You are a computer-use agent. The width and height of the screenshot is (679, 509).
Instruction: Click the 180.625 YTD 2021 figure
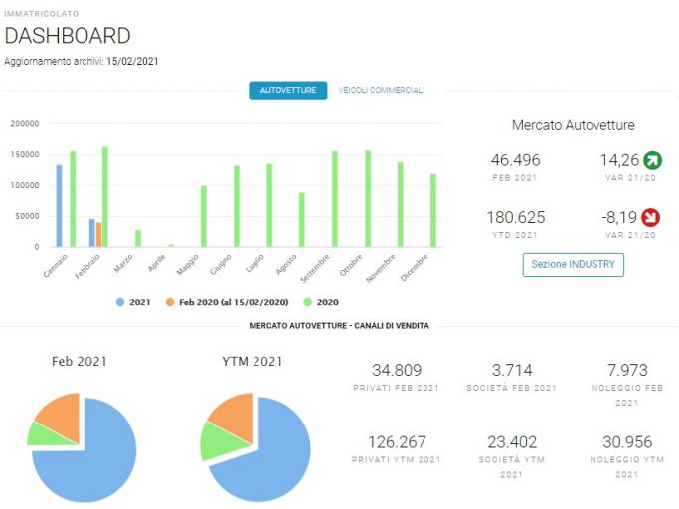(x=515, y=217)
